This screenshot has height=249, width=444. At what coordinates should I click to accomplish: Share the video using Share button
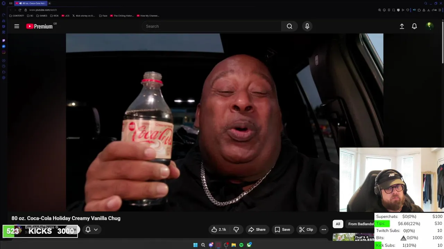(x=257, y=230)
